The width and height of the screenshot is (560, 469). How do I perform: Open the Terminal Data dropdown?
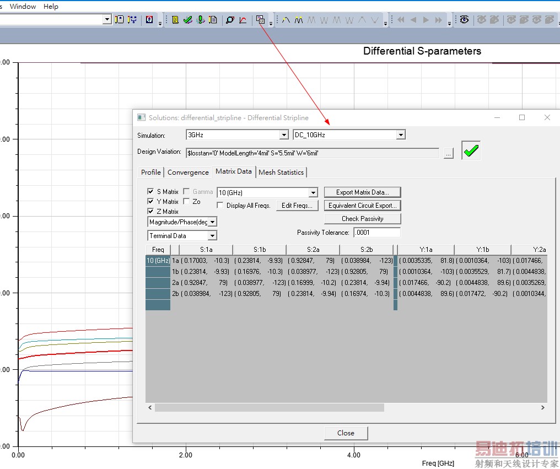(212, 236)
